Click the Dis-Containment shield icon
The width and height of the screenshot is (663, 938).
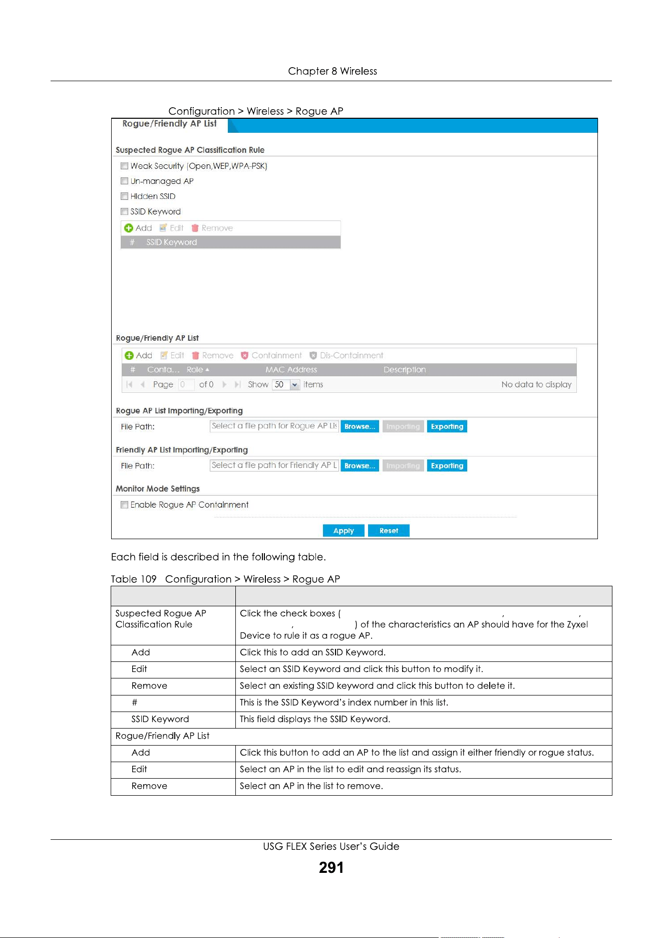[x=313, y=355]
